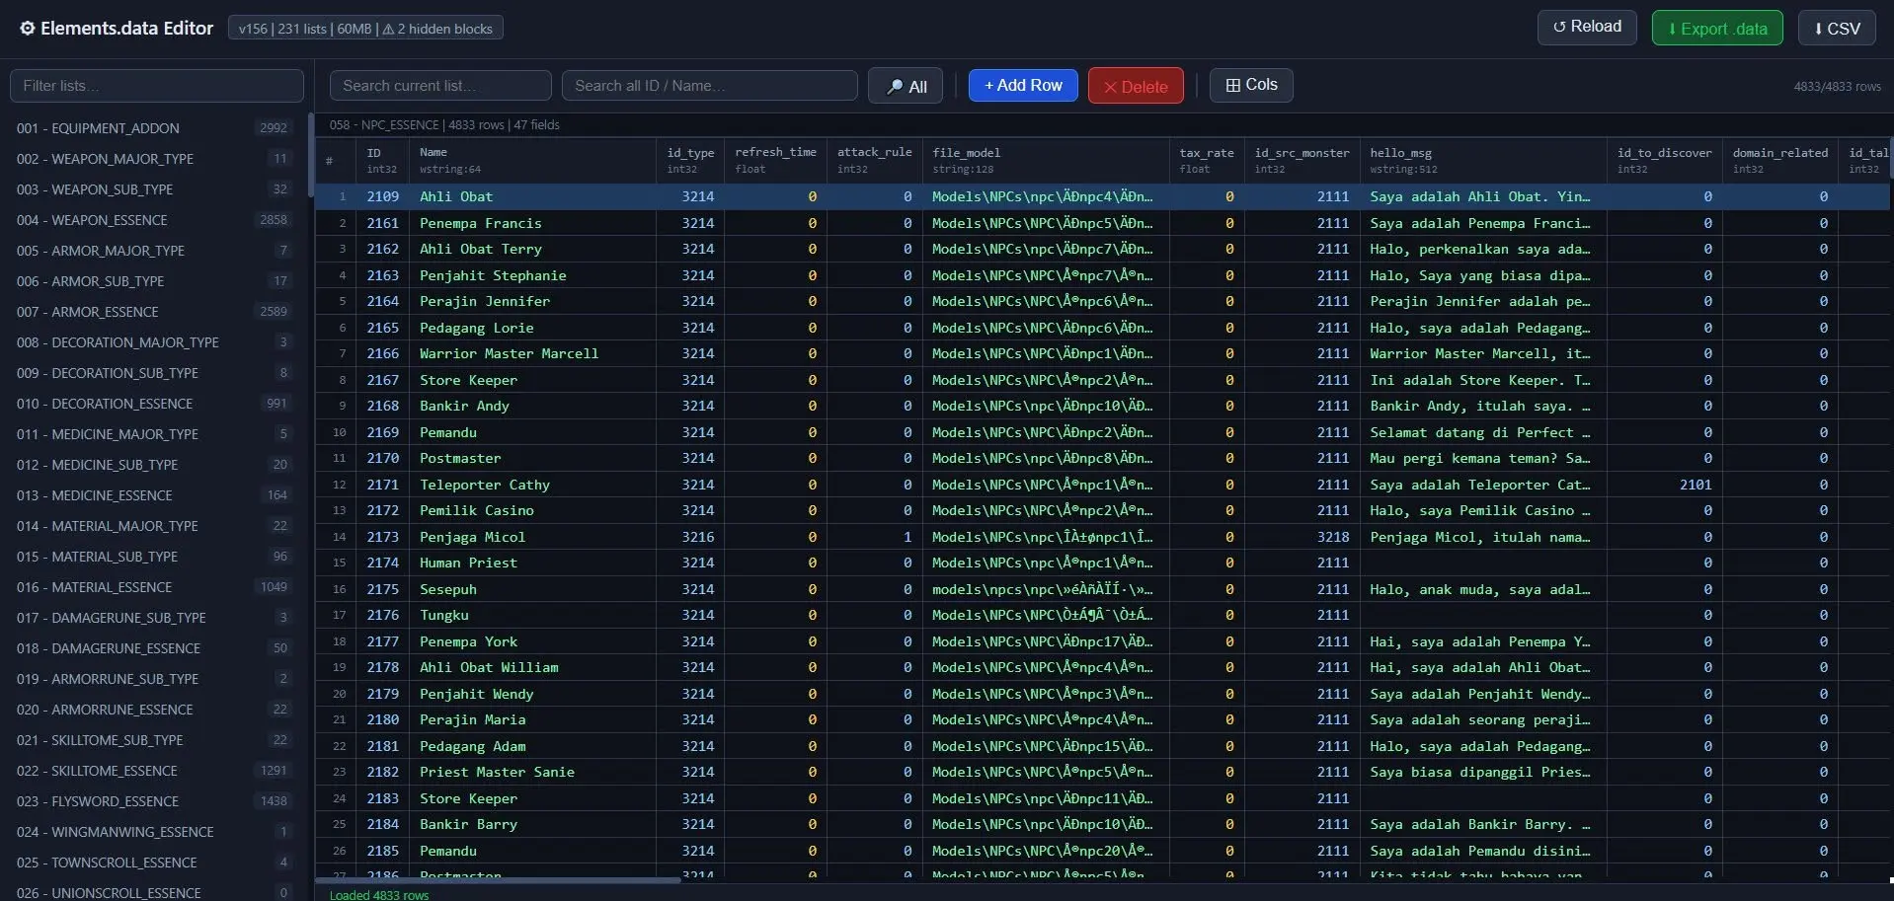Open list 008 - DECORATION_MAJOR_TYPE
Screen dimensions: 1894x901
coord(154,342)
